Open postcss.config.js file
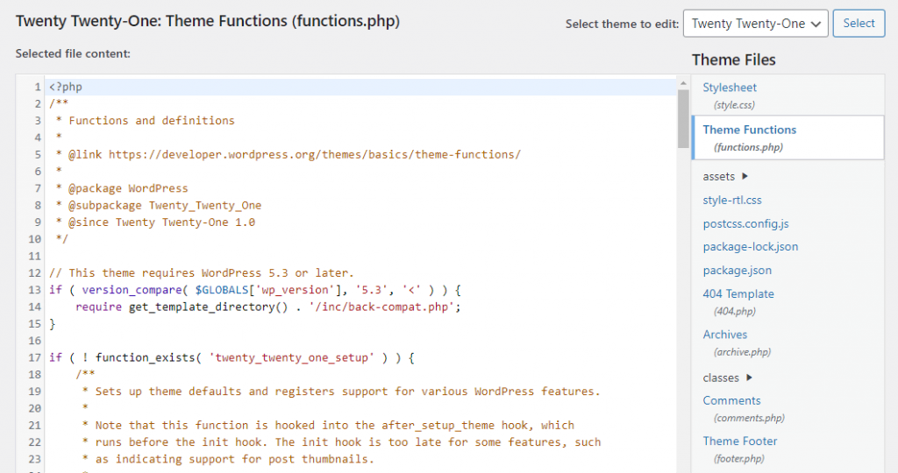Viewport: 898px width, 473px height. point(745,223)
